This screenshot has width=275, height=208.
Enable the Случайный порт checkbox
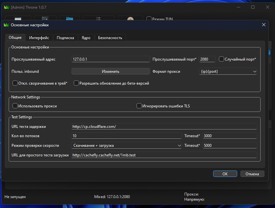click(221, 59)
